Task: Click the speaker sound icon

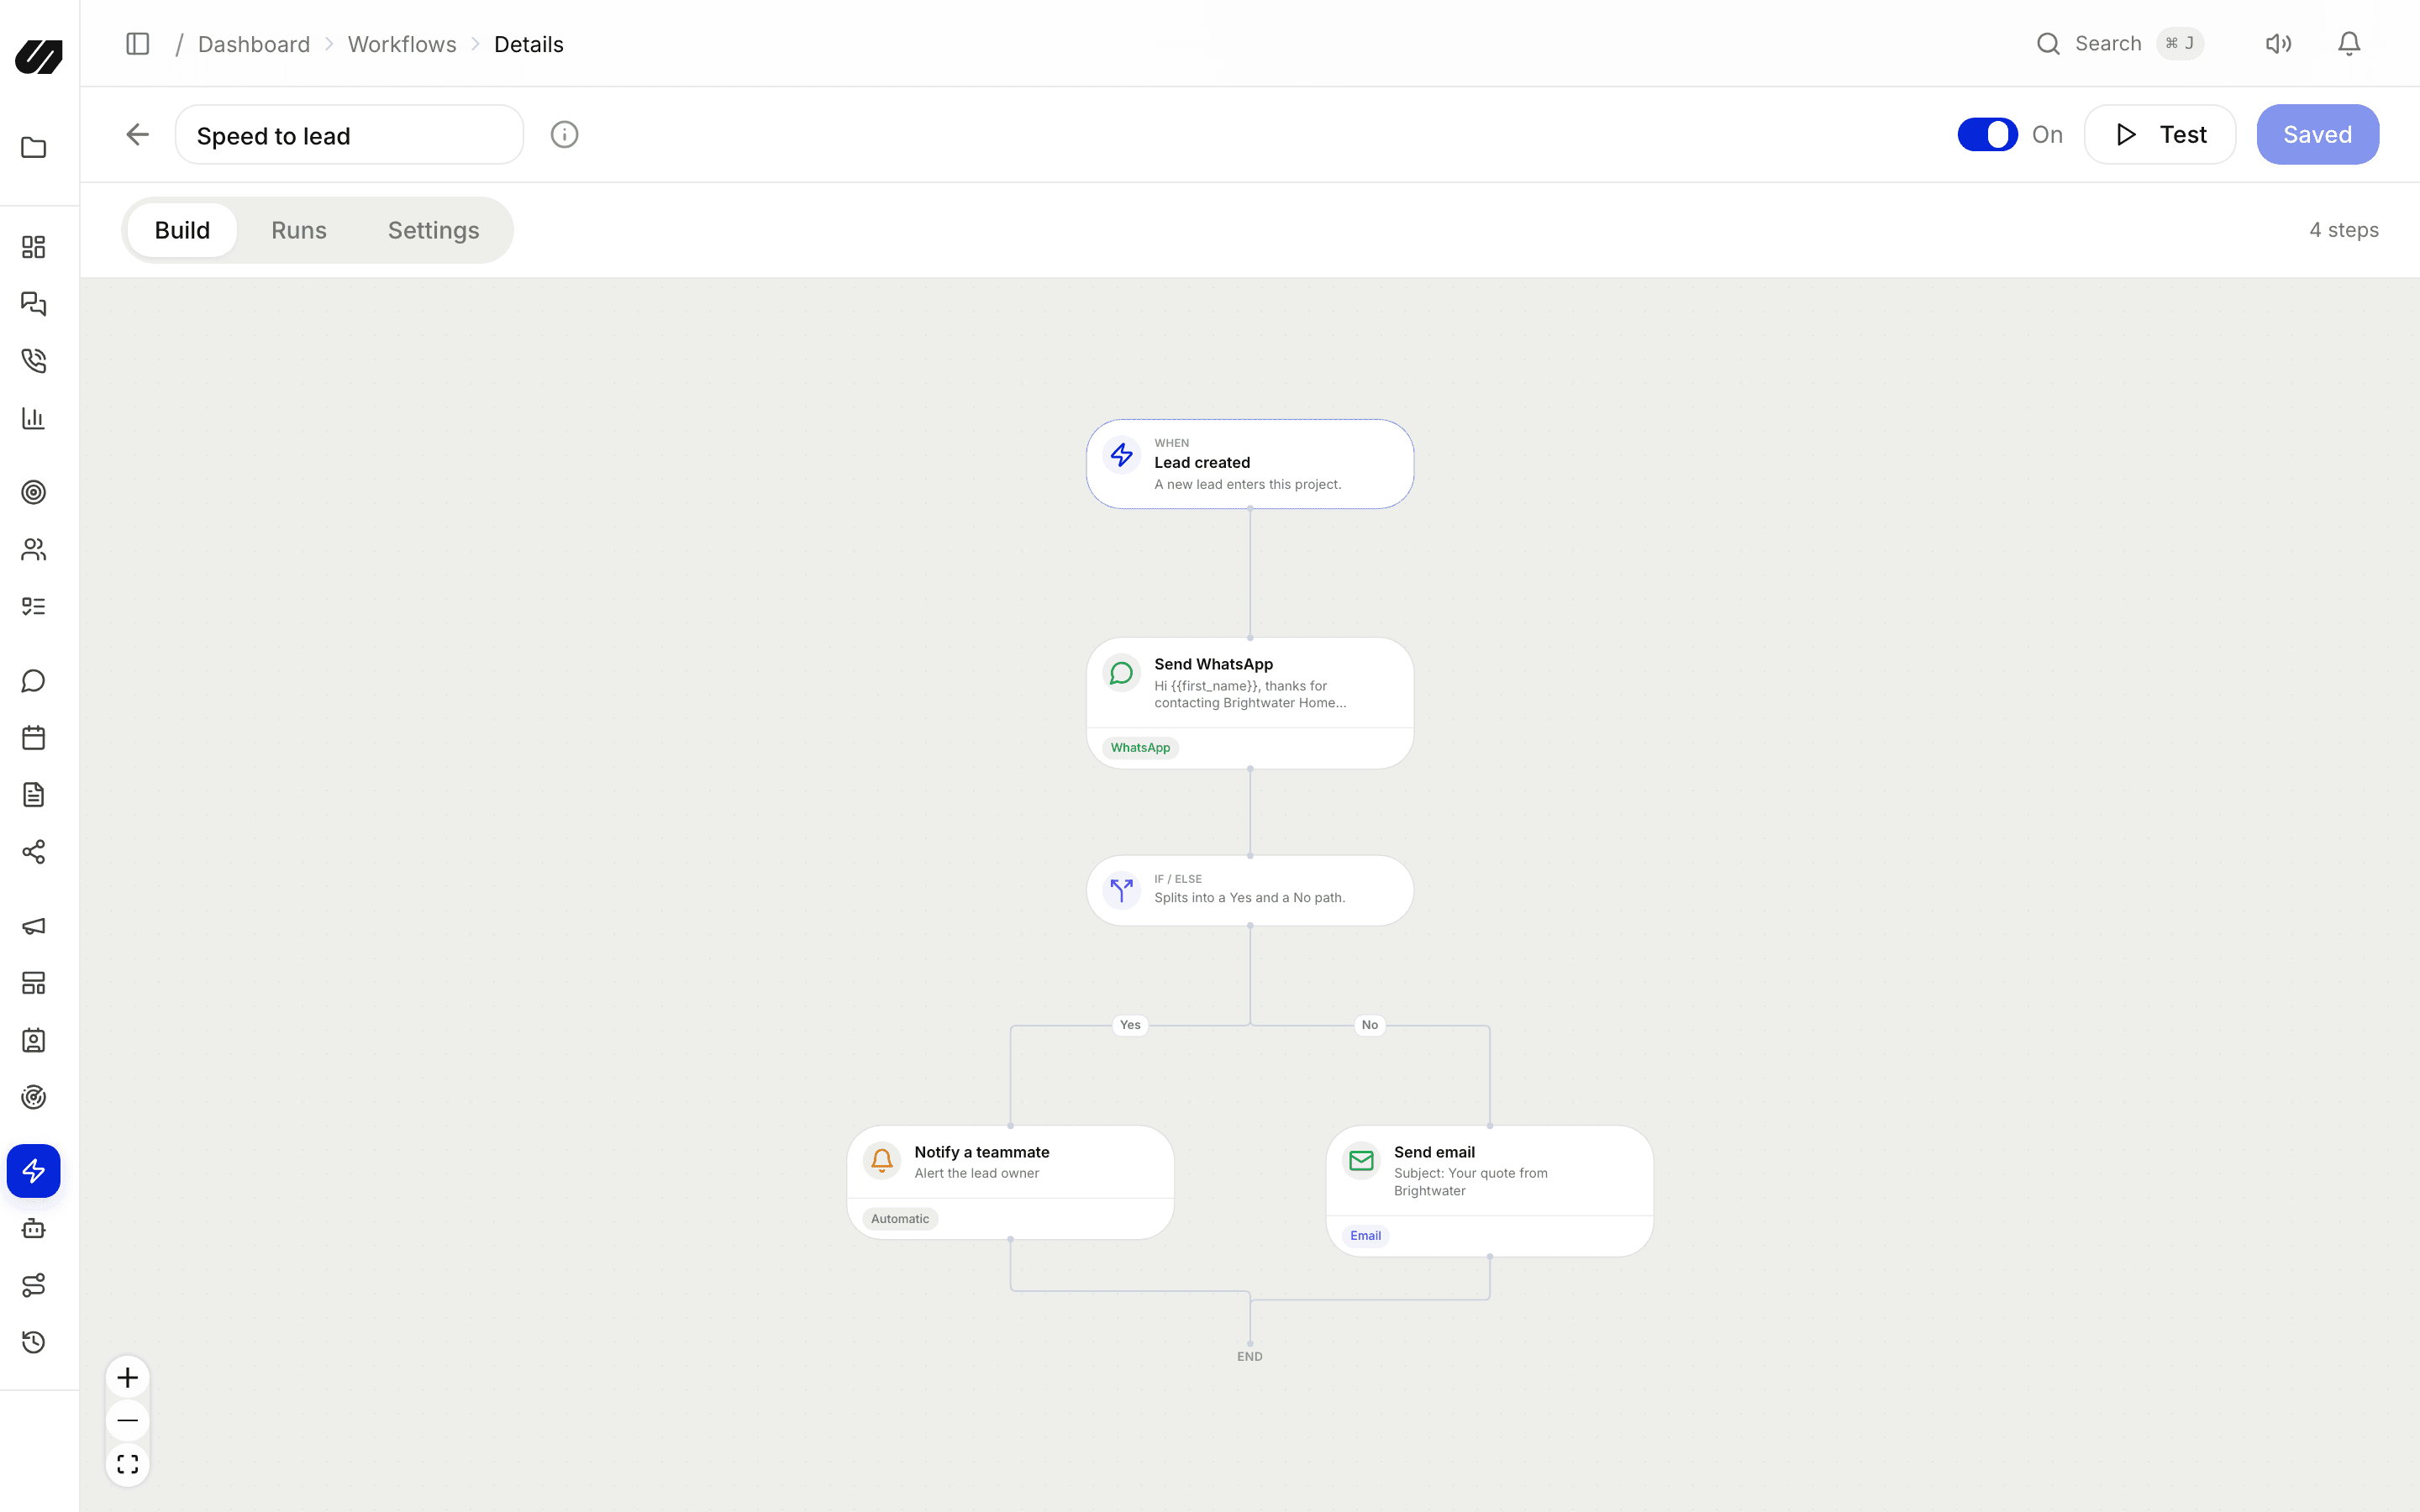Action: pos(2278,44)
